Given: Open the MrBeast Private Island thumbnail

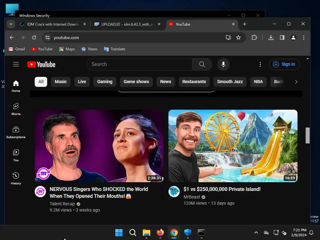Looking at the screenshot, I should pos(233,146).
